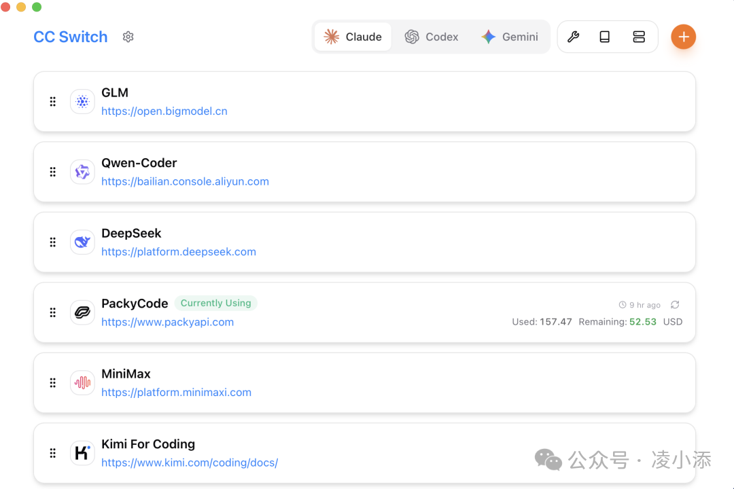Grab the drag handle for Qwen-Coder
The width and height of the screenshot is (734, 489).
click(x=52, y=172)
